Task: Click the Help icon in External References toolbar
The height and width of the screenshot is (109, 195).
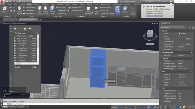Action: [30, 28]
